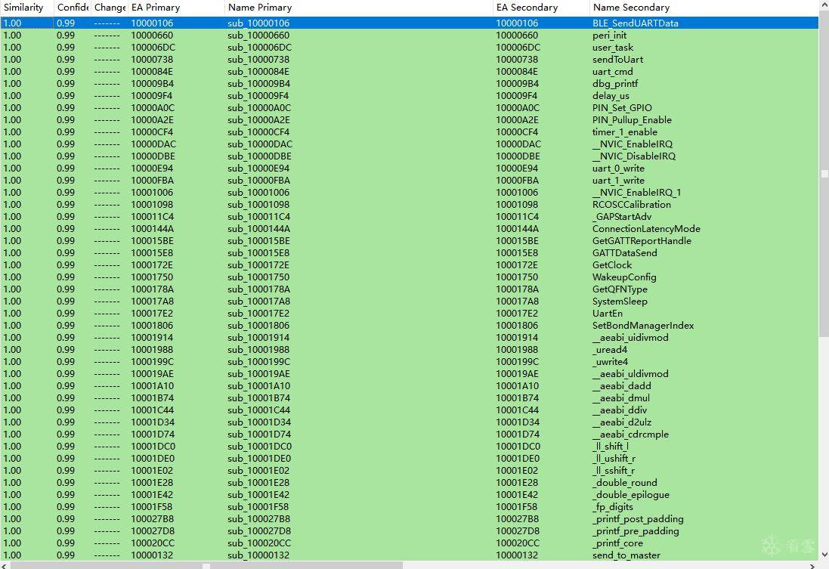Select _ll_sshift_r entry
The height and width of the screenshot is (569, 829).
click(x=614, y=472)
